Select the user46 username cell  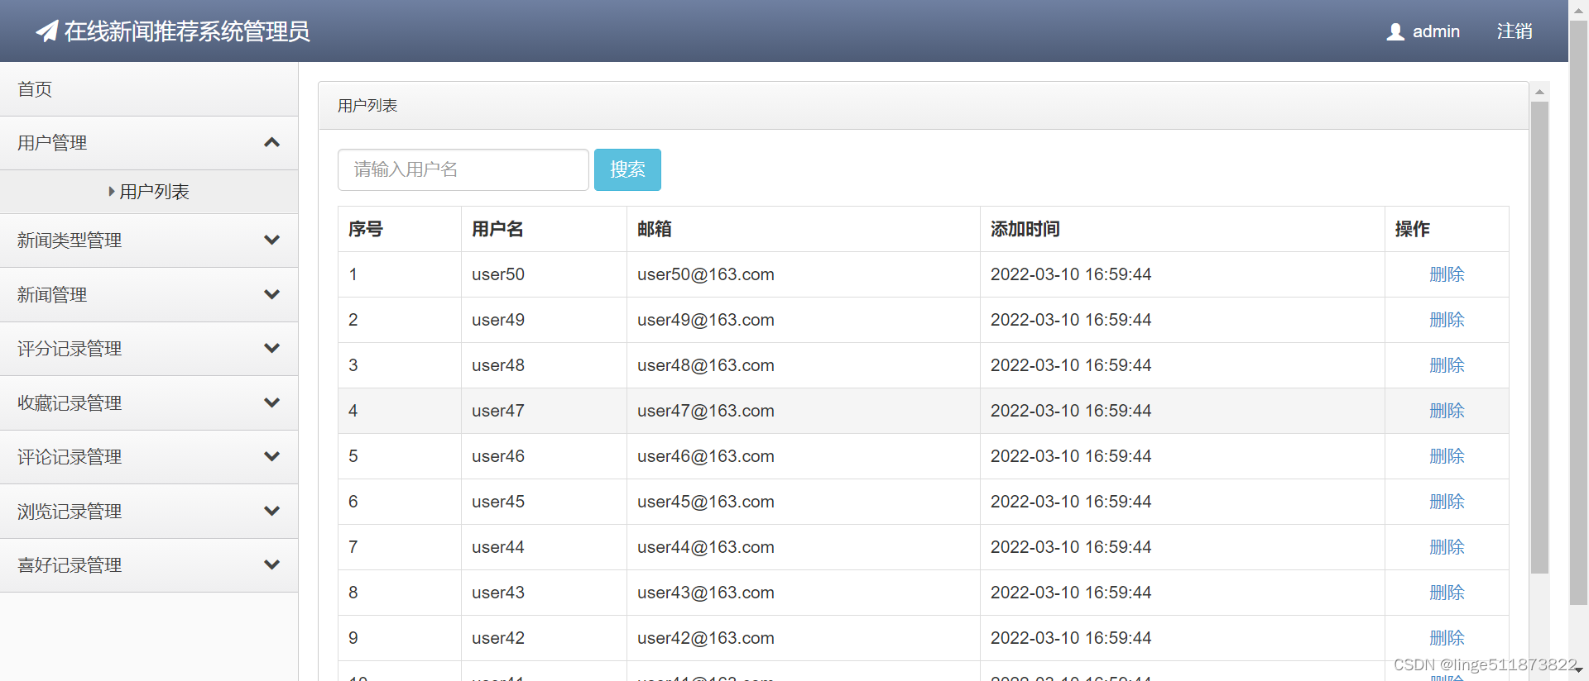click(544, 456)
